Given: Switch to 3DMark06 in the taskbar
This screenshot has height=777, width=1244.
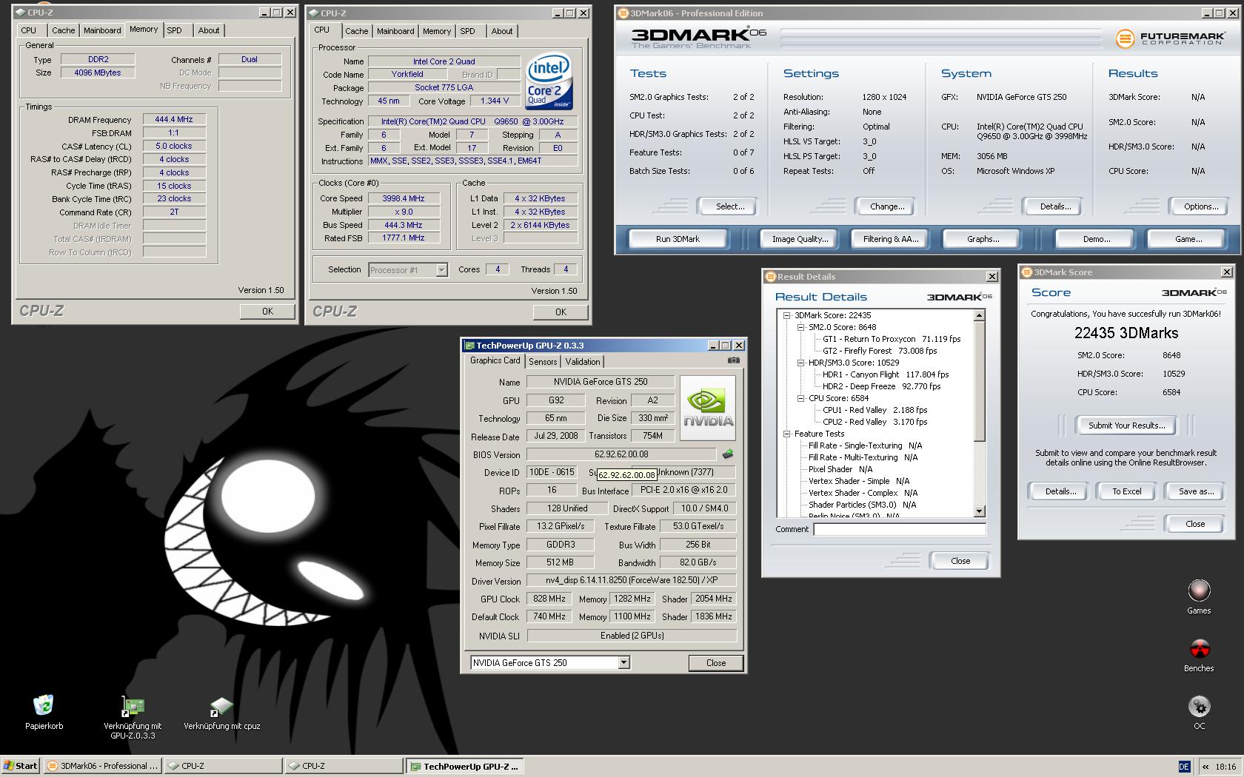Looking at the screenshot, I should click(102, 766).
